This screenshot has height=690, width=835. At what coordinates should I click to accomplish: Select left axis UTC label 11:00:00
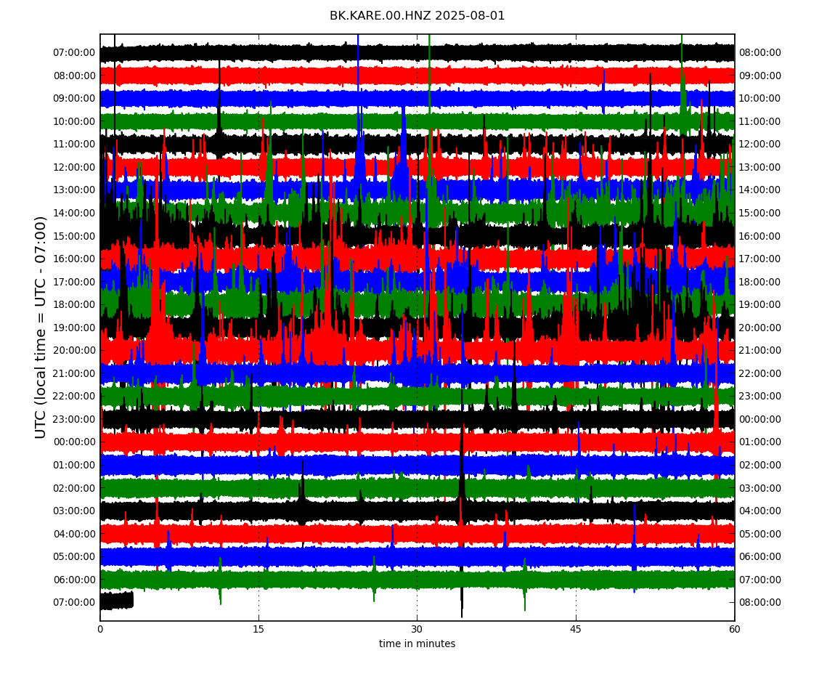pyautogui.click(x=75, y=145)
